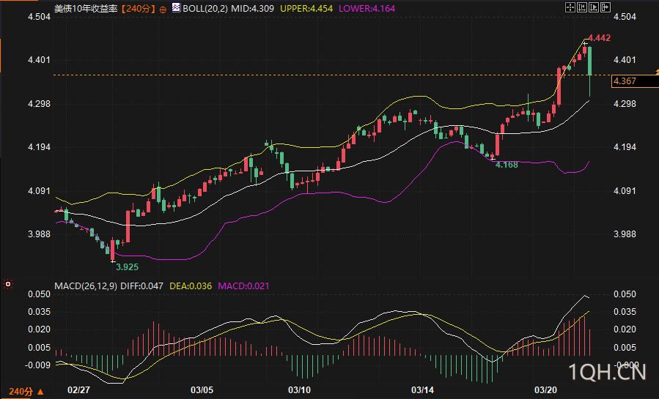Viewport: 659px width, 399px height.
Task: Click the DIFF:0.047 value
Action: 141,286
